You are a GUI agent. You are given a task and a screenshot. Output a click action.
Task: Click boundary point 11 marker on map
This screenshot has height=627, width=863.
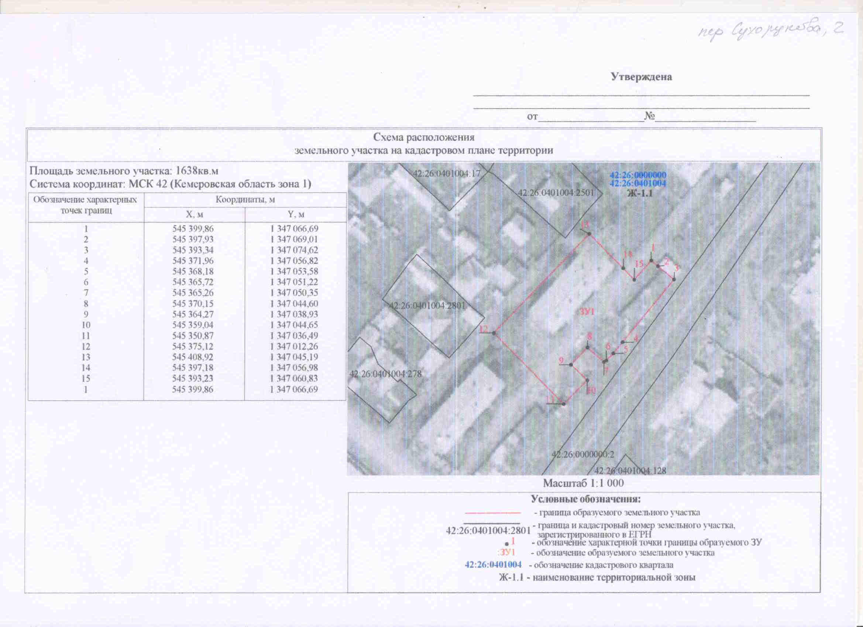click(x=564, y=404)
